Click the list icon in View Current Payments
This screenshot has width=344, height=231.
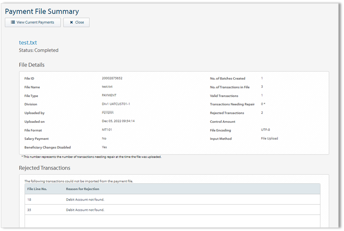tap(13, 22)
